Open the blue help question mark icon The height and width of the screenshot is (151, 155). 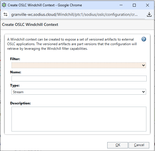143,39
